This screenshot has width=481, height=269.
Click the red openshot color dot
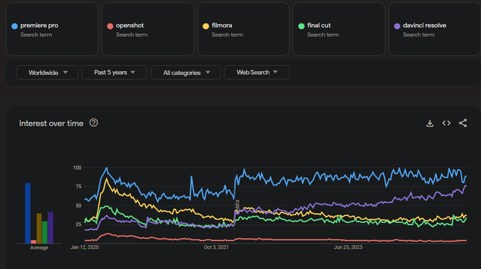click(110, 26)
